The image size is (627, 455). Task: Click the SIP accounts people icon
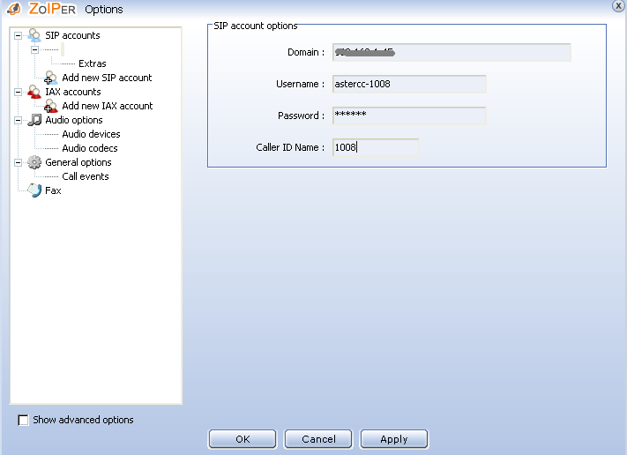(34, 35)
